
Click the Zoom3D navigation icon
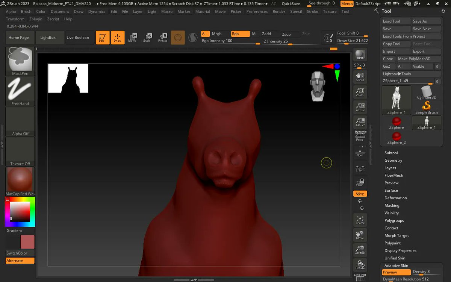[360, 250]
